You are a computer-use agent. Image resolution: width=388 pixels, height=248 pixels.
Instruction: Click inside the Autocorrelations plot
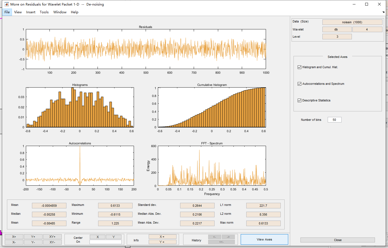[80, 166]
